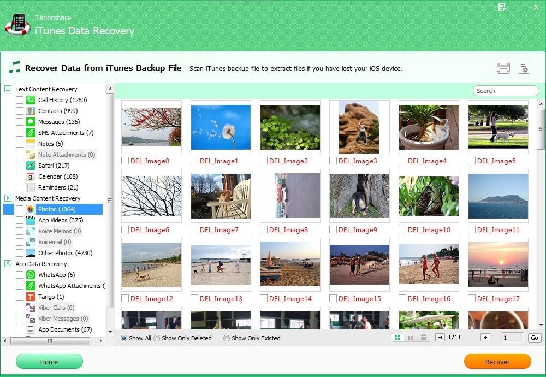Check the Call History checkbox
546x377 pixels.
coord(20,100)
